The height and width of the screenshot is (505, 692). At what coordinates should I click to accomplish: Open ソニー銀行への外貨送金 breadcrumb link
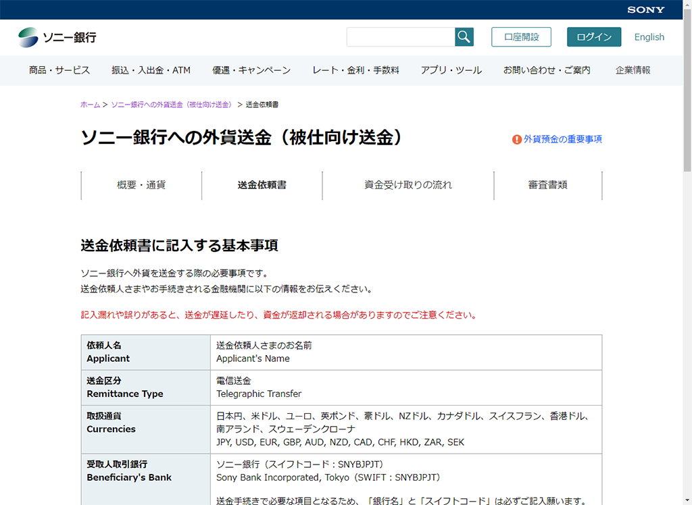[172, 105]
